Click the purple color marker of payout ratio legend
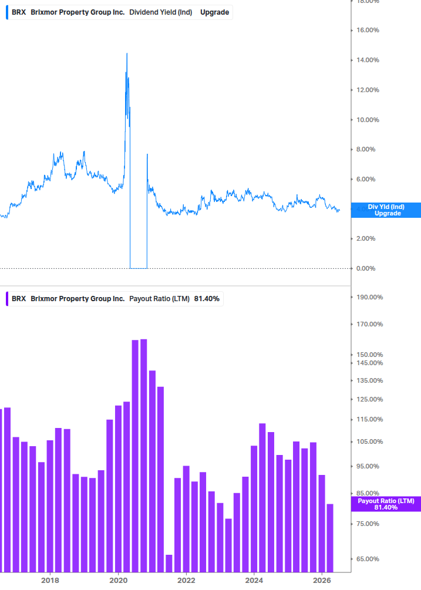 pyautogui.click(x=7, y=299)
